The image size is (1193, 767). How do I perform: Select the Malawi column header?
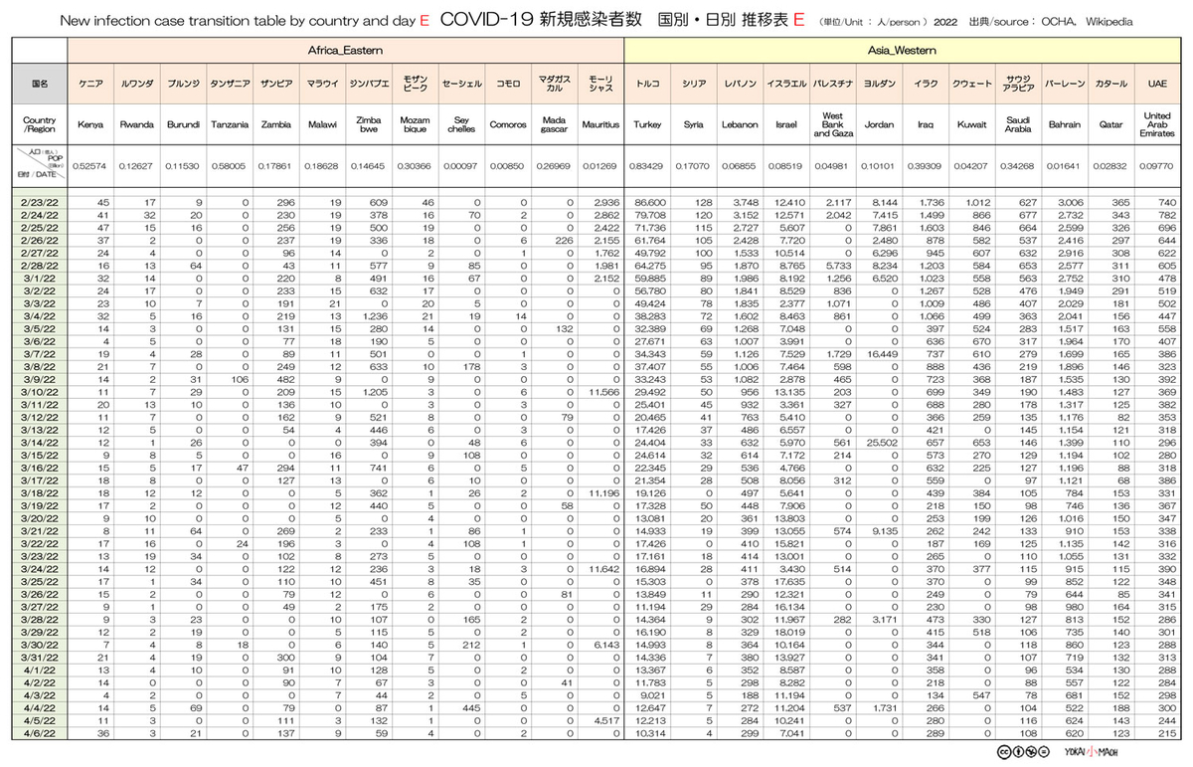pos(323,125)
